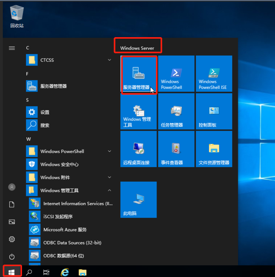Open Internet Information Services manager
Image resolution: width=275 pixels, height=277 pixels.
[x=71, y=204]
